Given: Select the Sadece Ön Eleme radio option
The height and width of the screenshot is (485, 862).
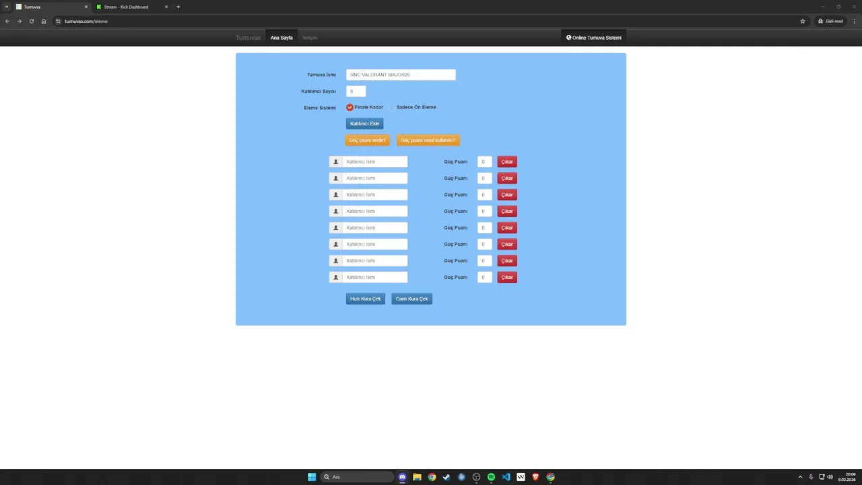Looking at the screenshot, I should coord(392,107).
